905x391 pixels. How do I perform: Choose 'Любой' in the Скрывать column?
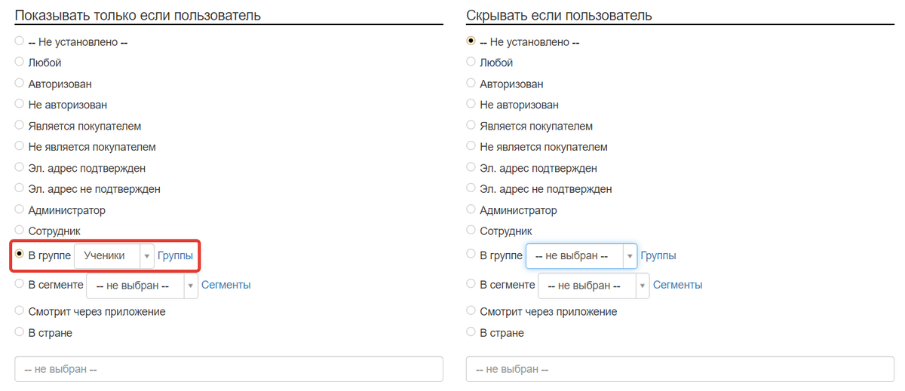pos(471,62)
